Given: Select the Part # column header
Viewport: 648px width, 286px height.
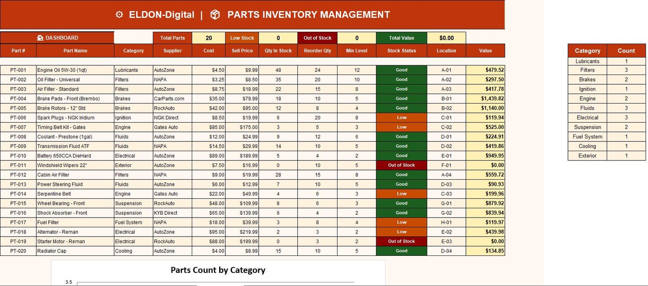Looking at the screenshot, I should tap(18, 51).
